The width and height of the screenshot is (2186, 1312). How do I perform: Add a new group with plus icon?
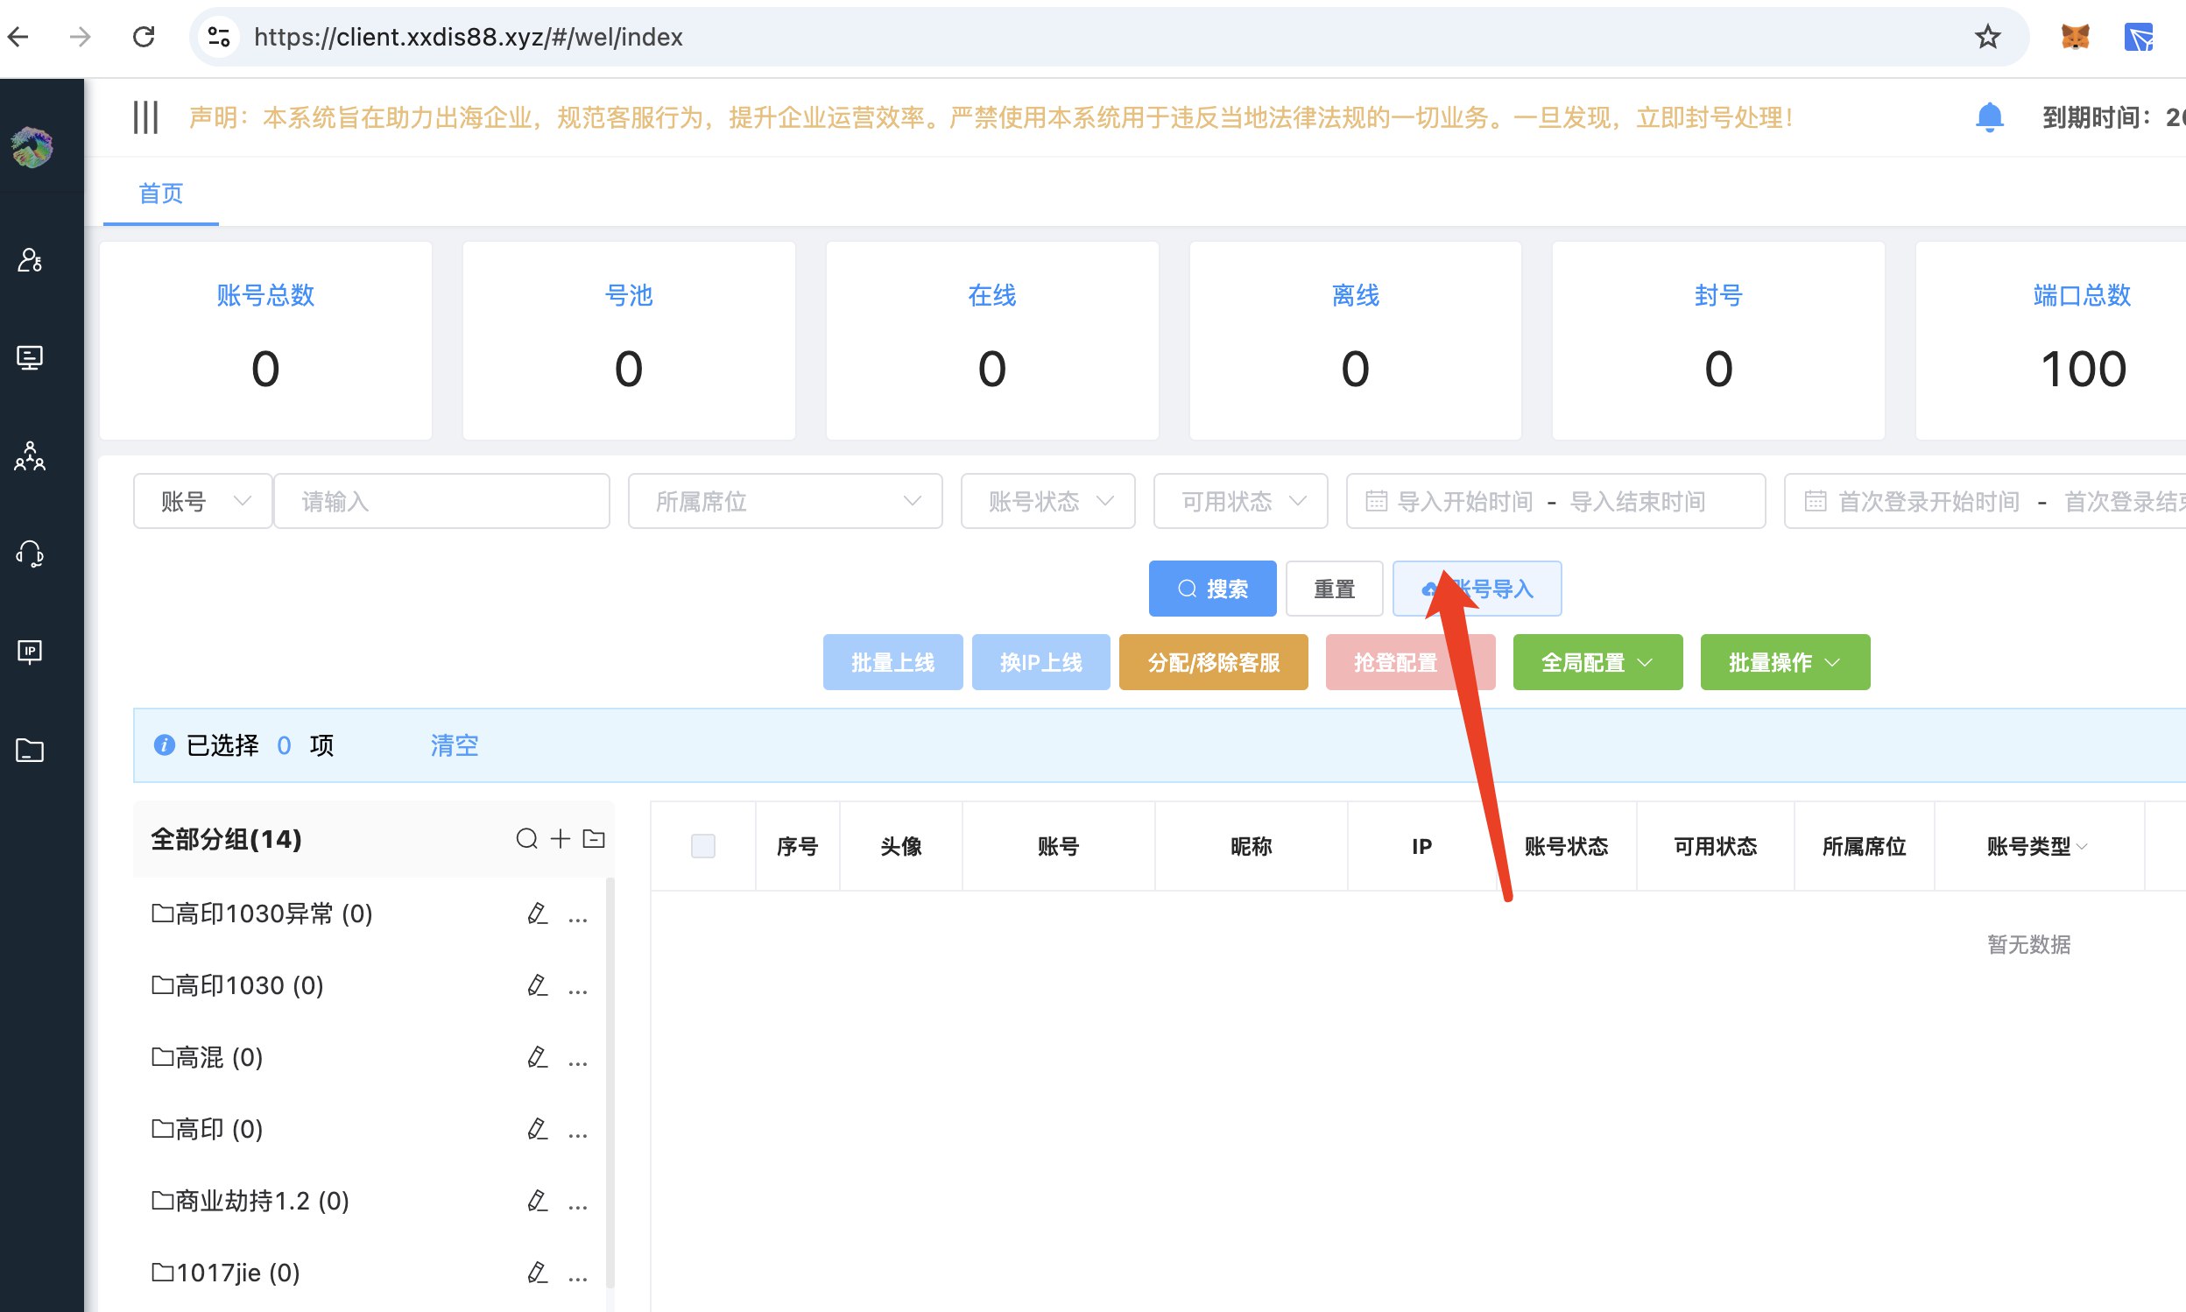click(x=561, y=838)
